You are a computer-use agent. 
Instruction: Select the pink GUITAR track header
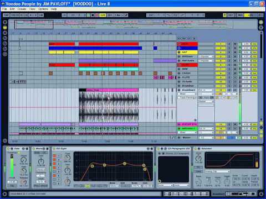coord(187,124)
